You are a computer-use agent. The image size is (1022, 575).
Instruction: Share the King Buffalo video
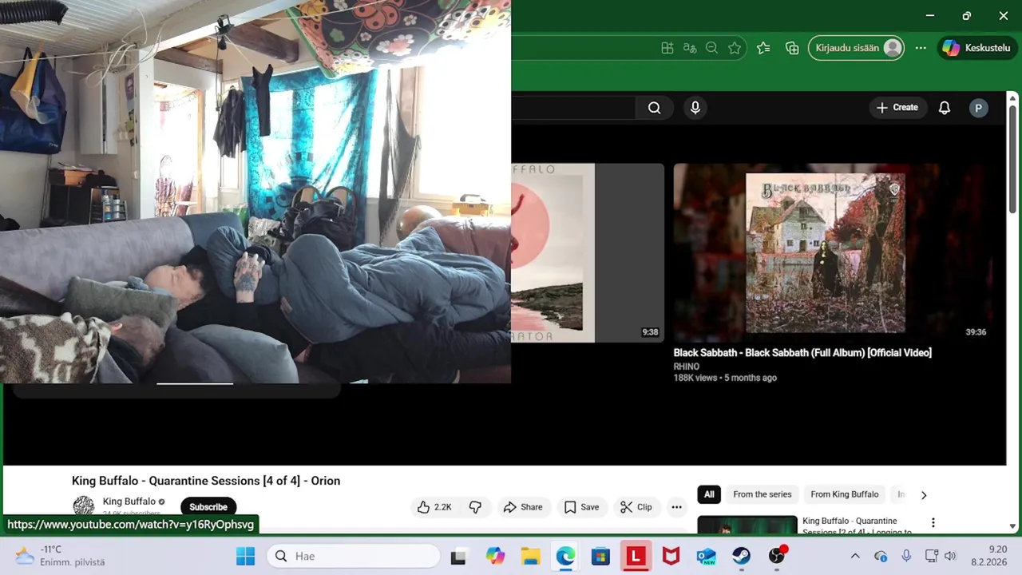click(523, 507)
